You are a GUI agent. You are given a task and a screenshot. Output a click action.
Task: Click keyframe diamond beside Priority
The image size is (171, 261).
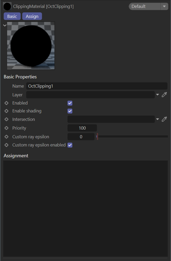pos(7,128)
